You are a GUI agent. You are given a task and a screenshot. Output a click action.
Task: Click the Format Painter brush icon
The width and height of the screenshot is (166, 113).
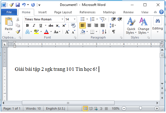18,32
